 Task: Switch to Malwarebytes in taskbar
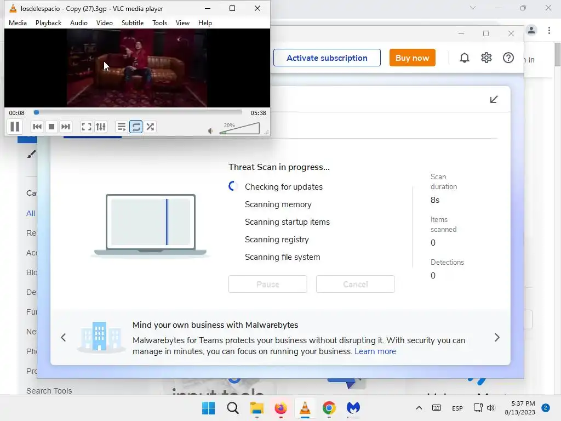coord(353,408)
